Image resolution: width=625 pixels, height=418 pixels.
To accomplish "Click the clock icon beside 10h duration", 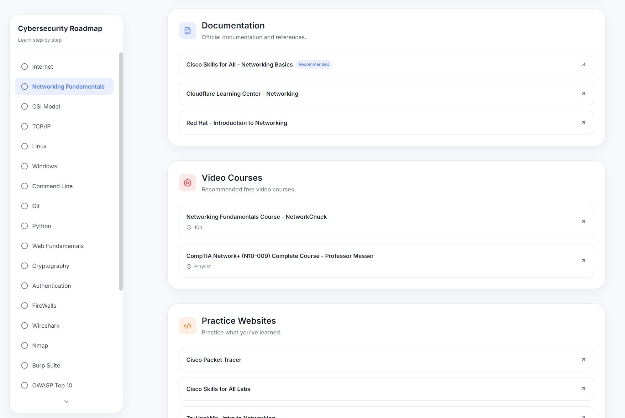I will click(x=189, y=227).
